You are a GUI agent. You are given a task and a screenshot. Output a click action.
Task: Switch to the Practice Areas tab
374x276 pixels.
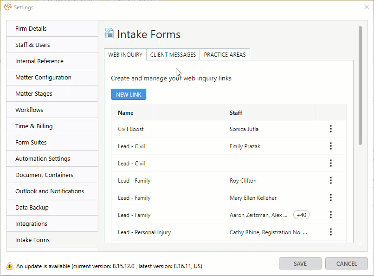pyautogui.click(x=225, y=55)
